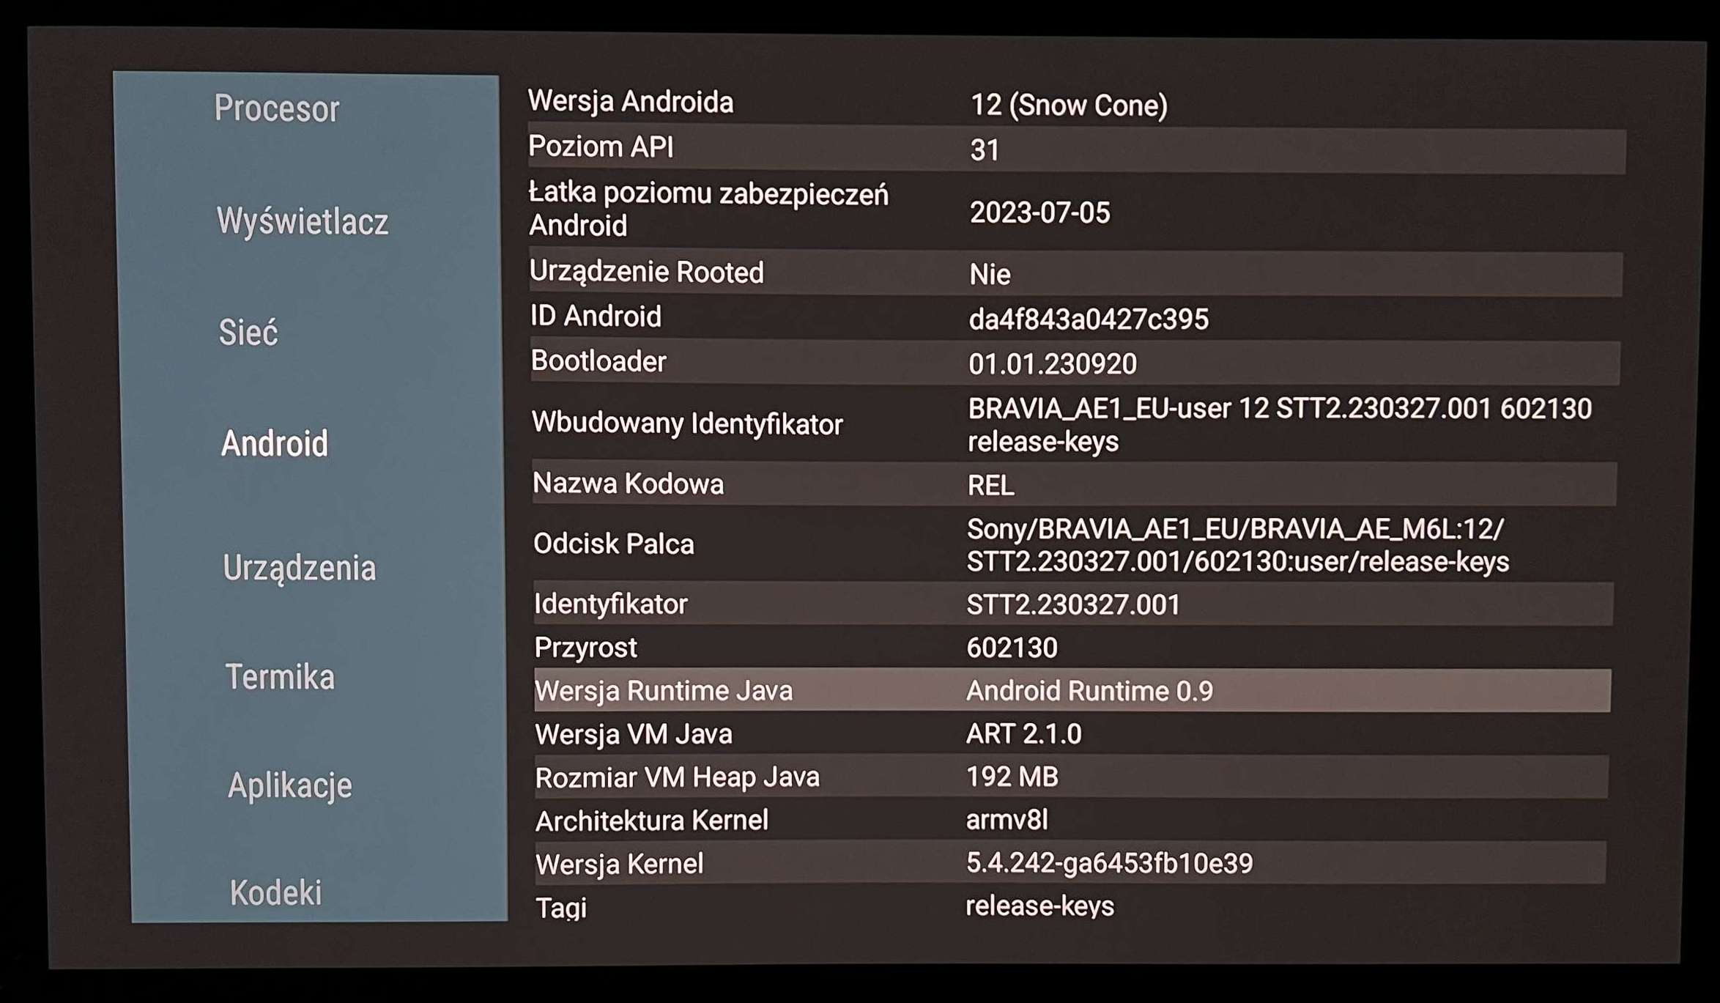The width and height of the screenshot is (1720, 1003).
Task: Select the Przyrost value 602130
Action: coord(1012,648)
